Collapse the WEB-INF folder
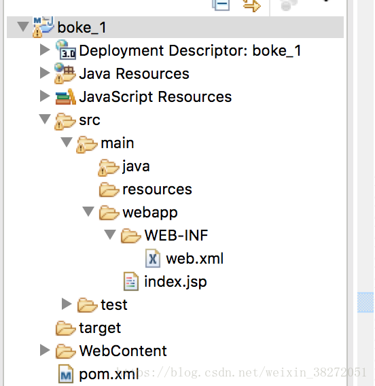 [x=110, y=234]
